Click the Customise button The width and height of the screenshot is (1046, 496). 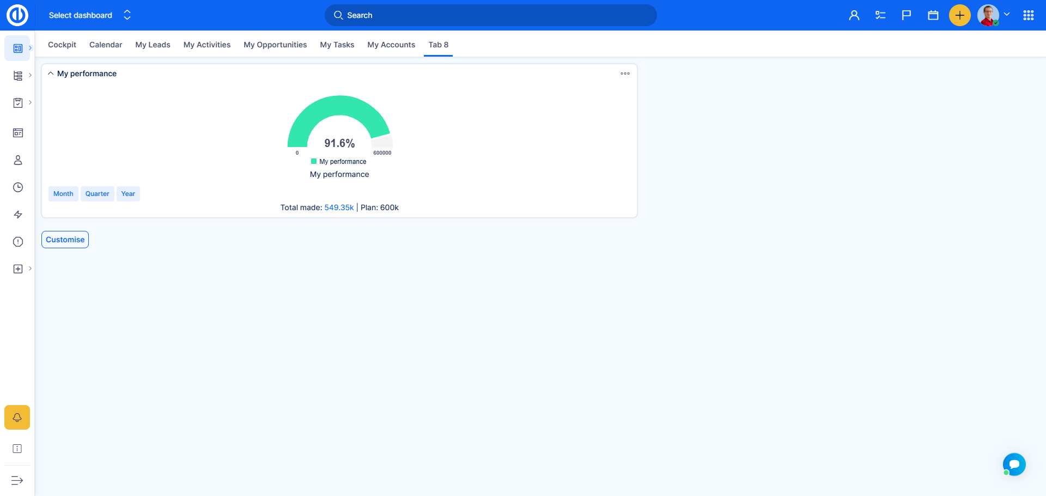65,240
